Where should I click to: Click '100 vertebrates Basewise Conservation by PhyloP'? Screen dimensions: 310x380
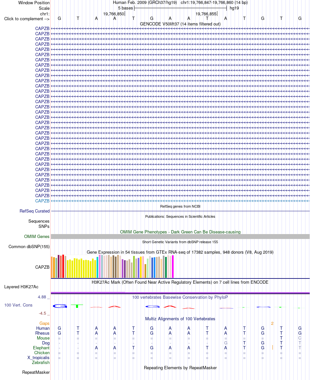(x=180, y=297)
